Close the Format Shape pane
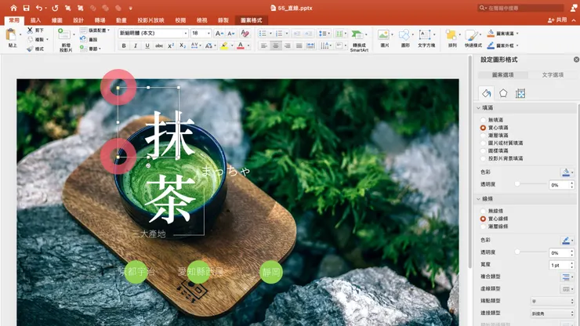The image size is (580, 326). click(x=576, y=60)
